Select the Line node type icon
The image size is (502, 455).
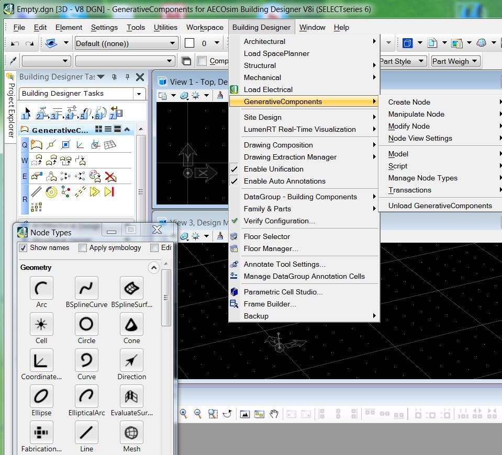[x=86, y=433]
